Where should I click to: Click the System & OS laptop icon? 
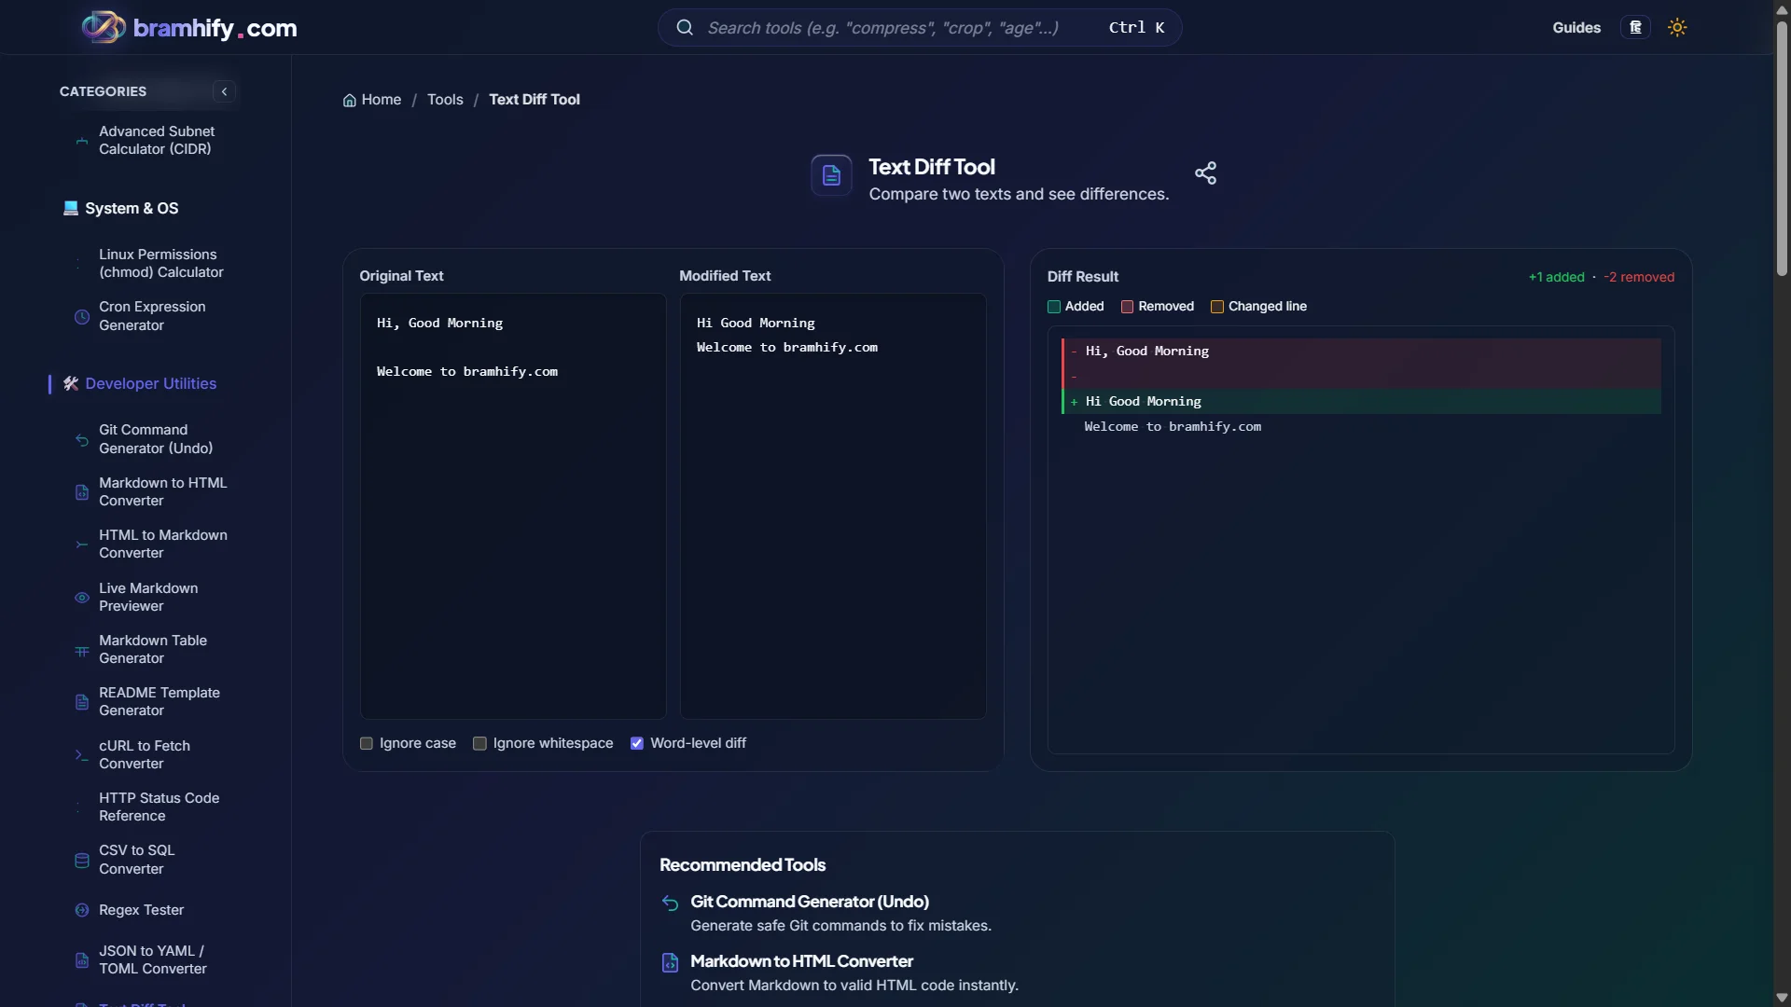(x=71, y=208)
